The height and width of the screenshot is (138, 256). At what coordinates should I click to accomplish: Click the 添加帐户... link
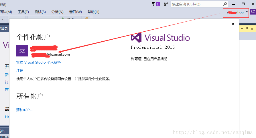25,110
